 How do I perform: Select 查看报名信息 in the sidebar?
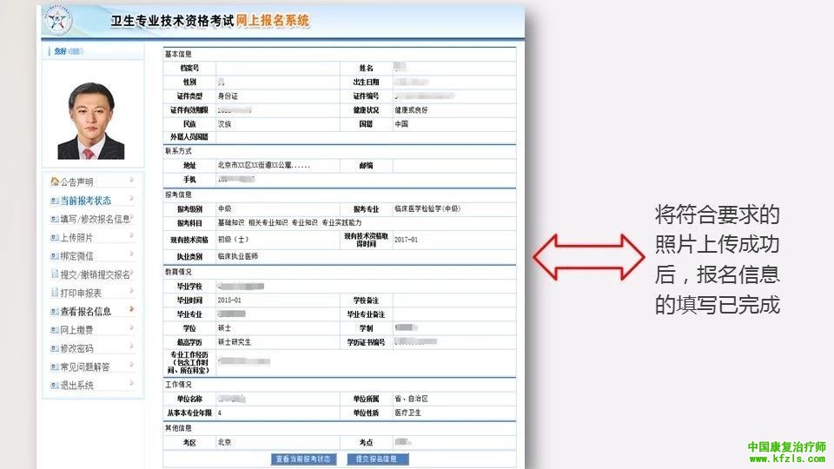click(x=85, y=312)
